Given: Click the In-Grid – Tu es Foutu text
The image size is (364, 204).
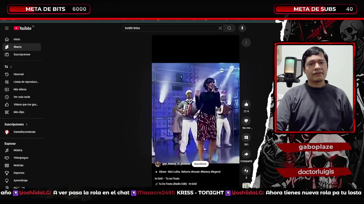Looking at the screenshot, I should (167, 178).
